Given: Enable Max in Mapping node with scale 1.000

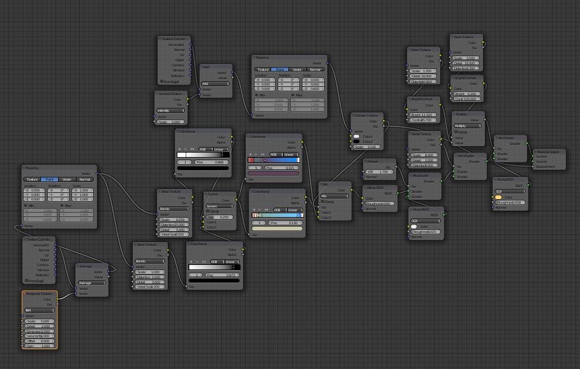Looking at the screenshot, I should point(62,206).
